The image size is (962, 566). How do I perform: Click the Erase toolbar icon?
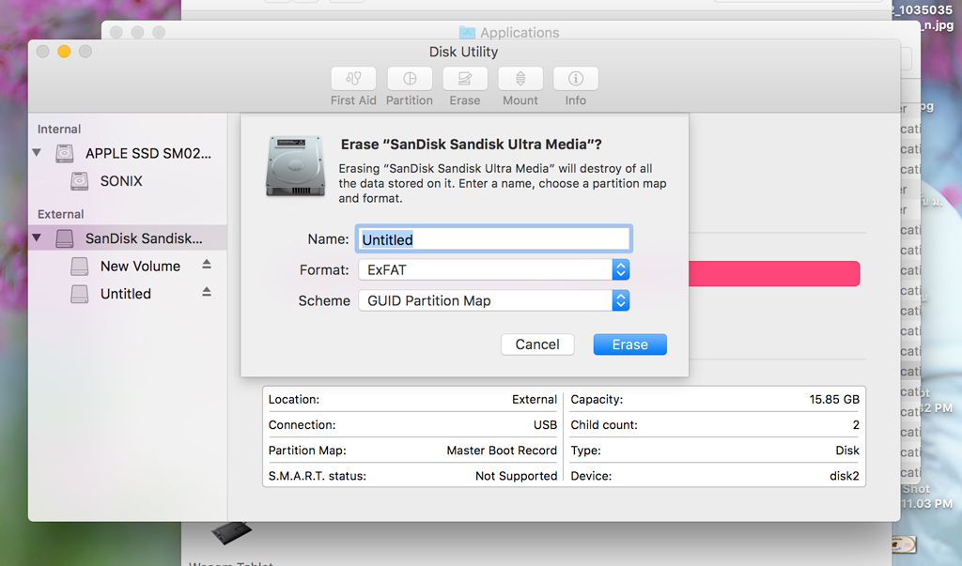[x=465, y=79]
